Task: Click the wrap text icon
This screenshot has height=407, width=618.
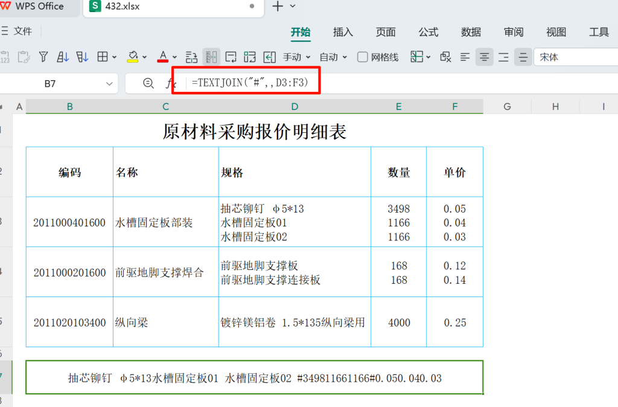Action: pos(231,57)
